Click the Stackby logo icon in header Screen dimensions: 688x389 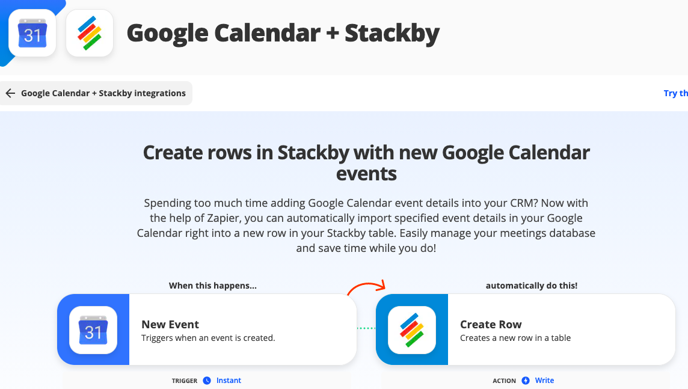tap(90, 33)
